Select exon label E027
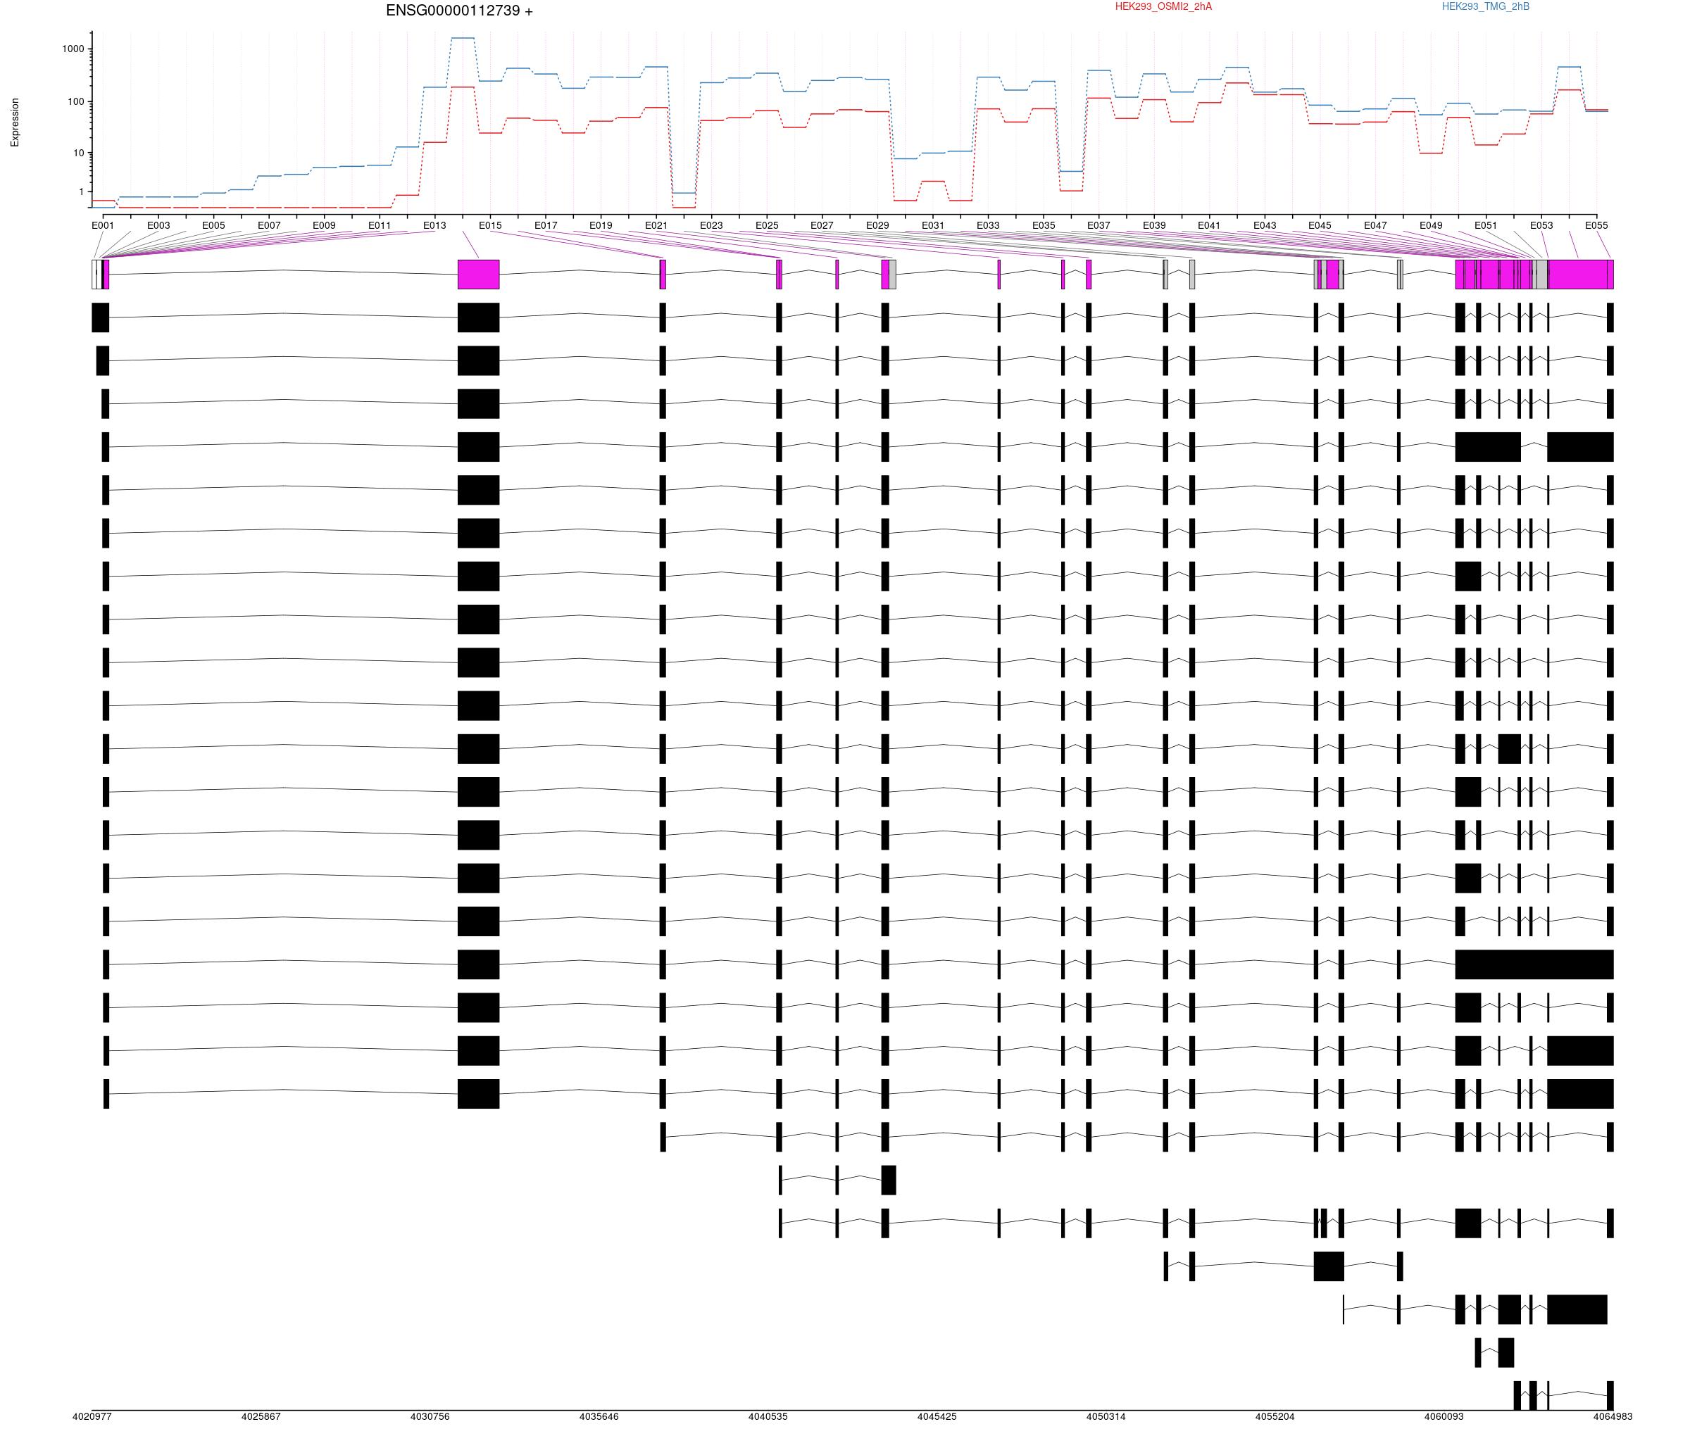The height and width of the screenshot is (1429, 1690). (822, 225)
